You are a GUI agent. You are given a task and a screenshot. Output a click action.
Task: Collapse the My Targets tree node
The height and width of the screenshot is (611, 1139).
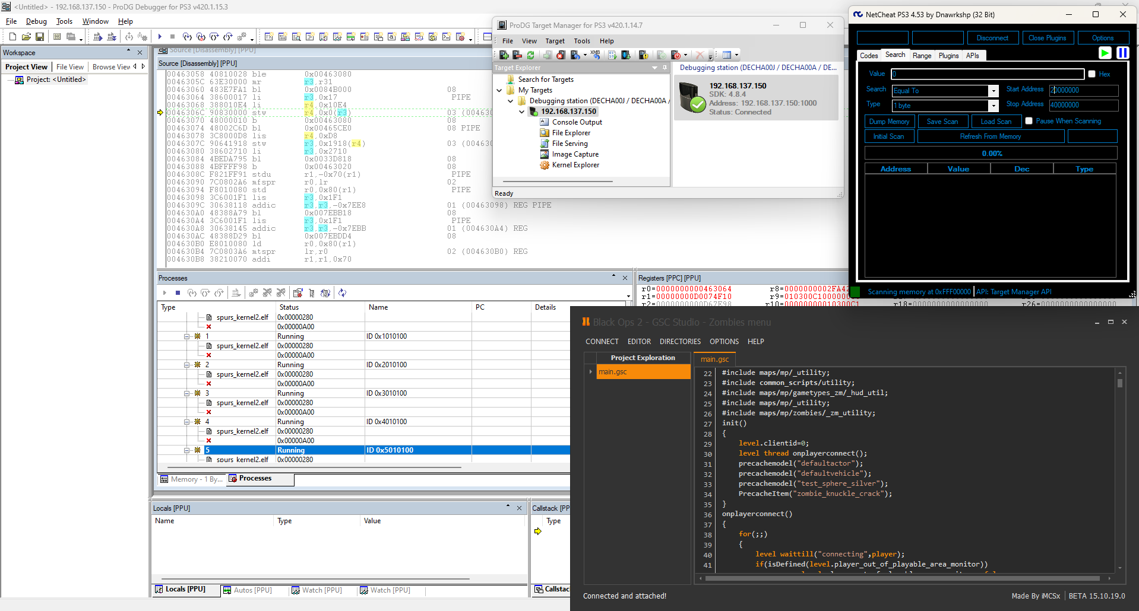499,90
